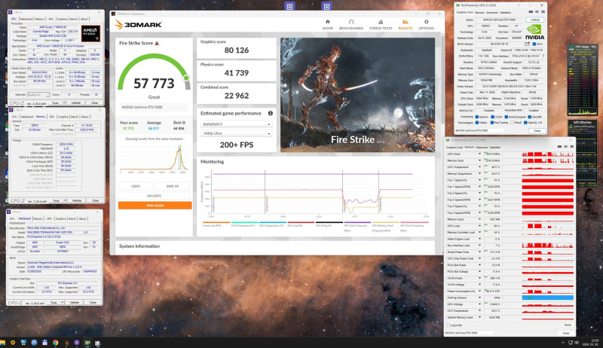Open the PerfCap Reason sensor dropdown arrow
603x348 pixels.
[x=479, y=298]
